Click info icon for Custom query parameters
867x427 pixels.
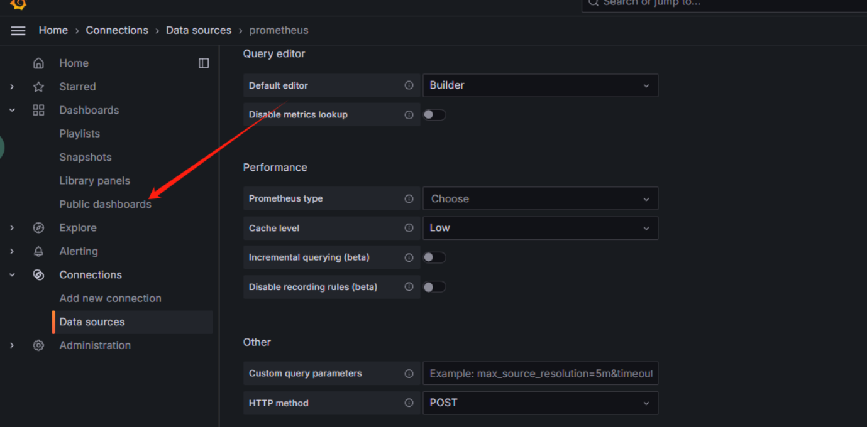409,374
